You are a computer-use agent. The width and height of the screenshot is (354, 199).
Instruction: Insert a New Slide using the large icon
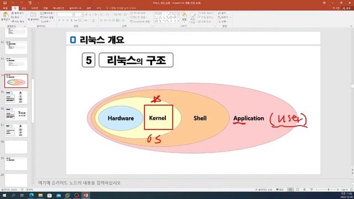33,15
